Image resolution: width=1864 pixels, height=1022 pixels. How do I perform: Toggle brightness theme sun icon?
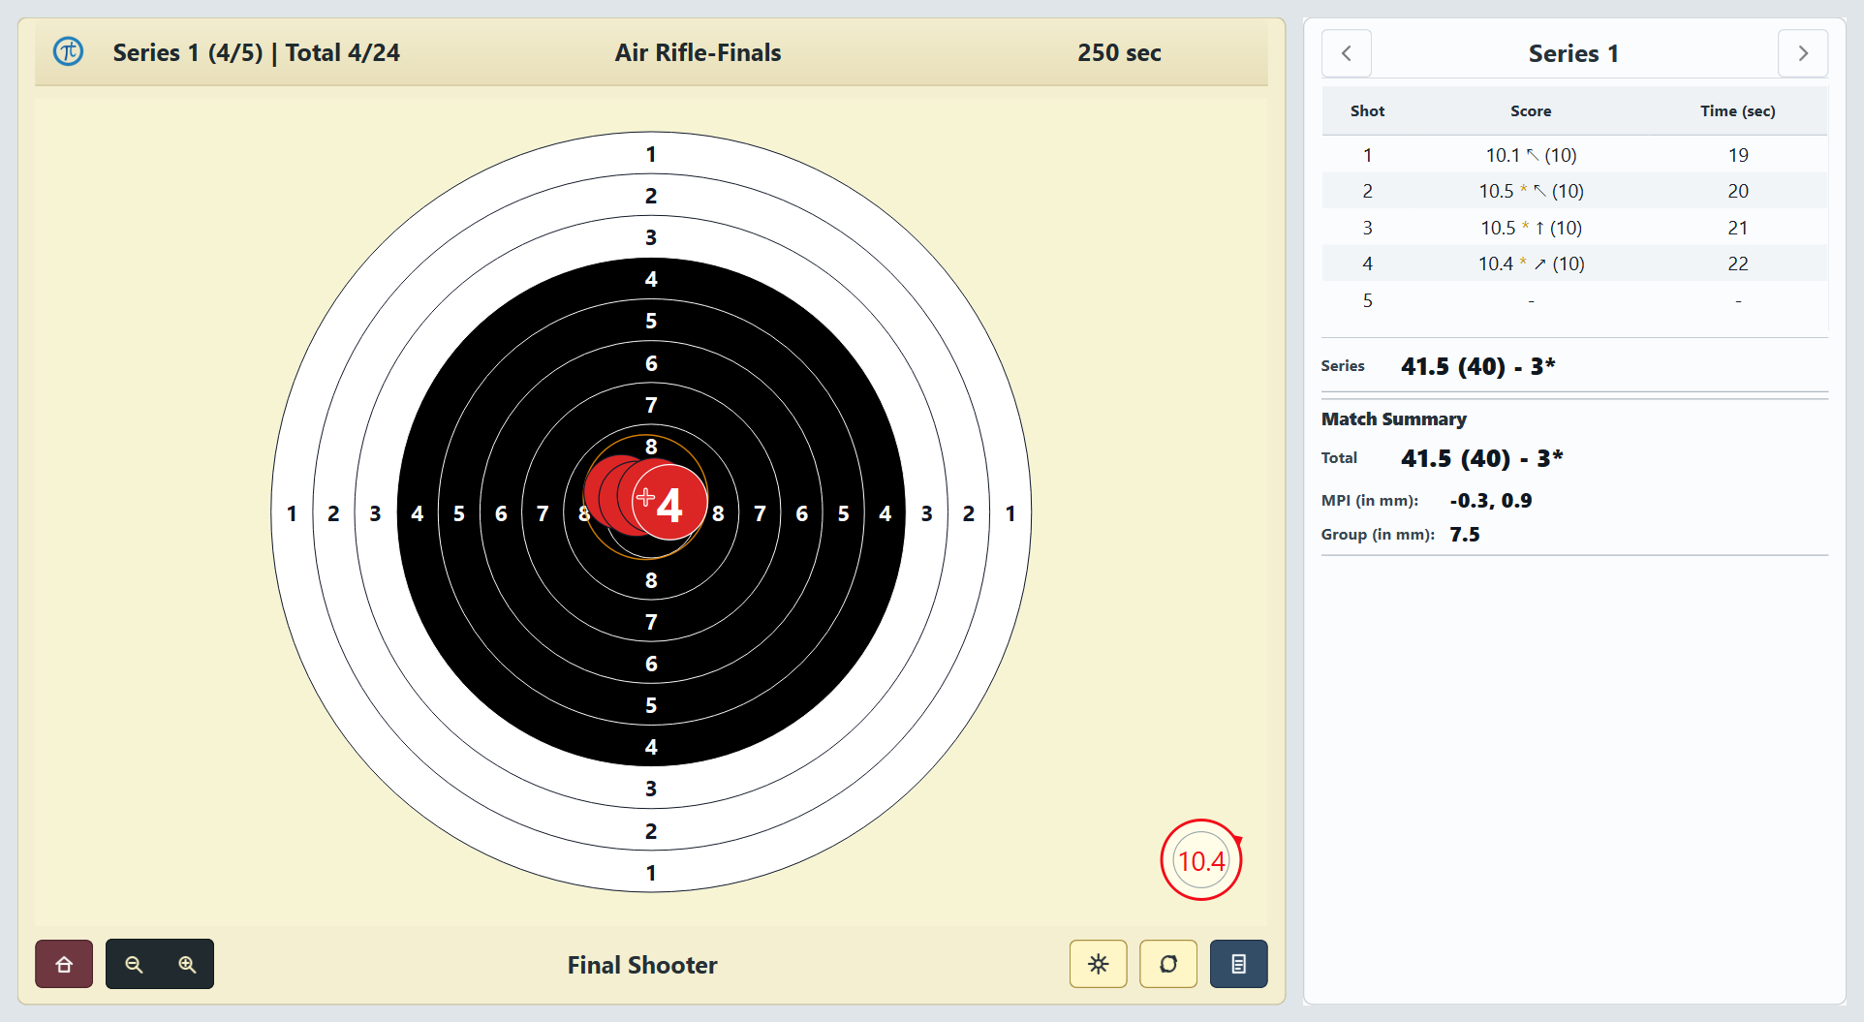[1098, 964]
